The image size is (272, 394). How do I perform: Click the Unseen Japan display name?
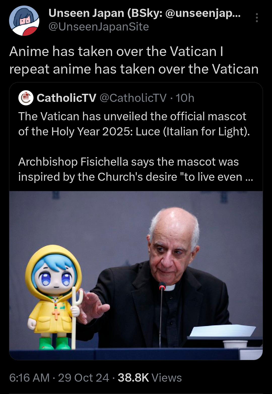(145, 13)
